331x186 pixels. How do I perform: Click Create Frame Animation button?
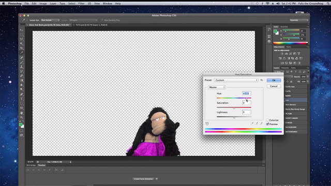(x=144, y=179)
